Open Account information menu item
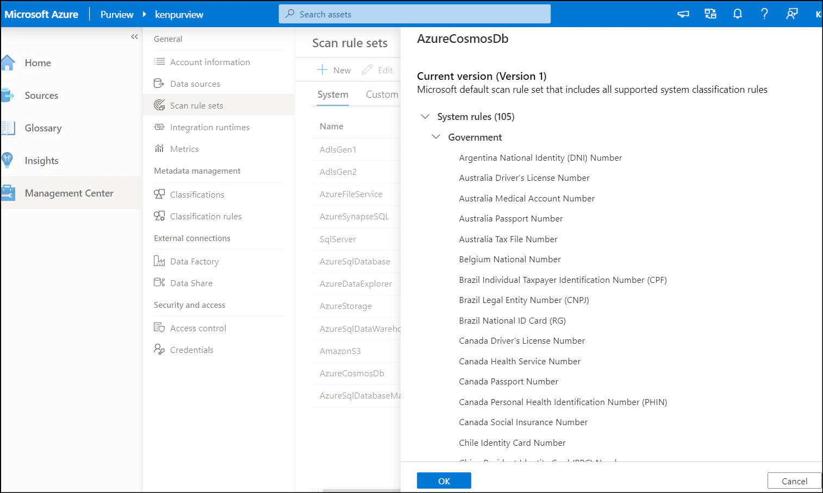 point(219,62)
